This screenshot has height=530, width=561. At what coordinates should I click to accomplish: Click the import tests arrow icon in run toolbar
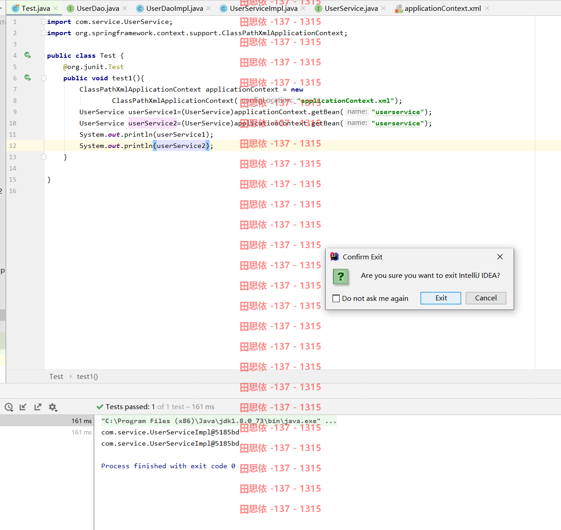tap(23, 407)
